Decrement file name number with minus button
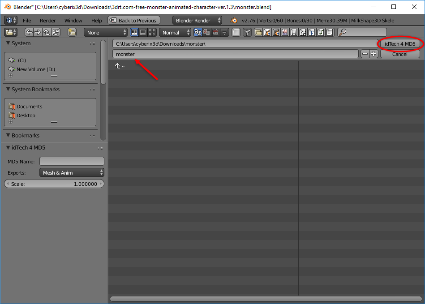 (365, 54)
